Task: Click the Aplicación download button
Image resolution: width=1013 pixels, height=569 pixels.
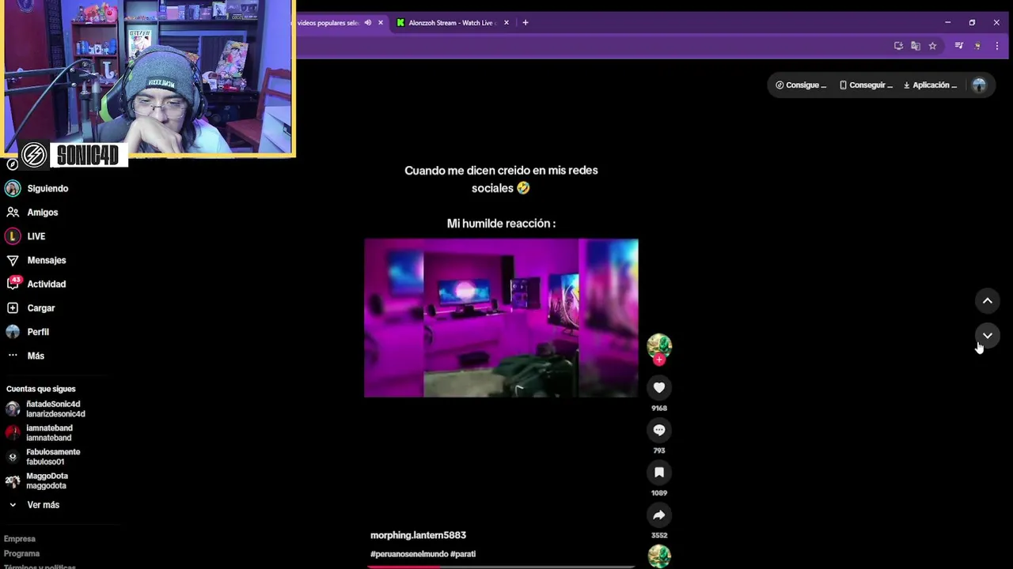Action: click(x=930, y=85)
